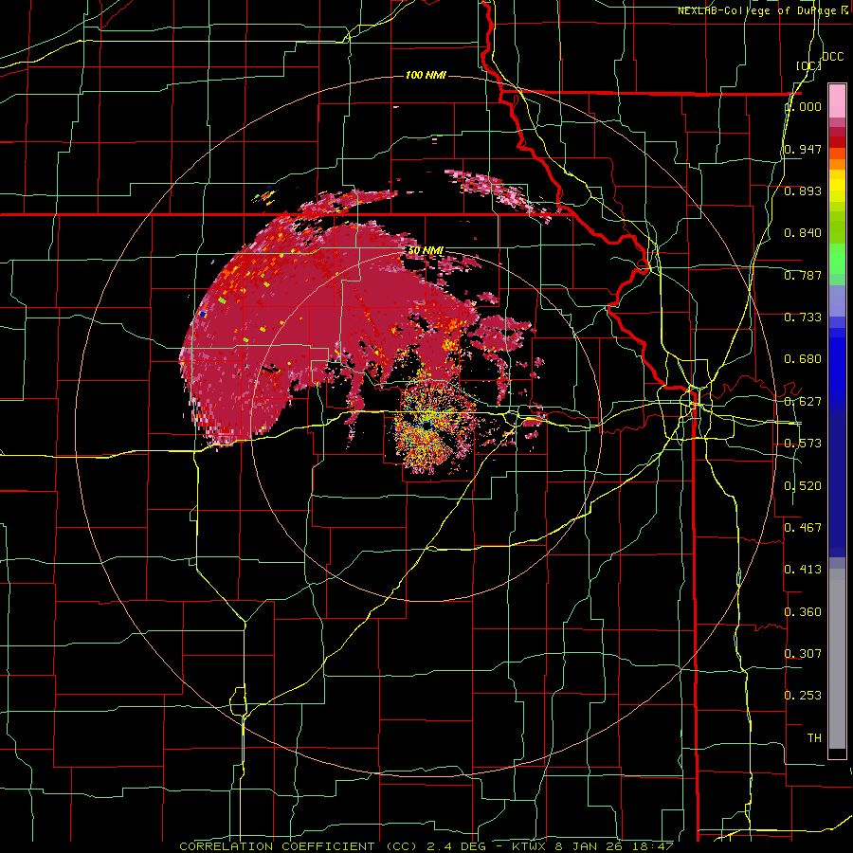Select the KTWX station identifier

point(531,846)
